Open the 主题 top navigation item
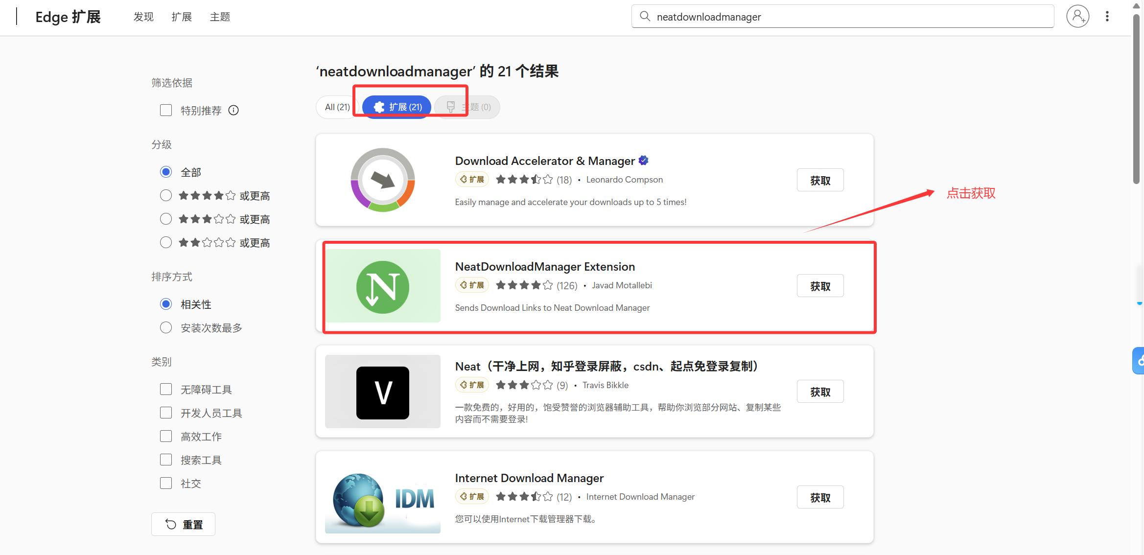This screenshot has width=1144, height=555. coord(220,17)
